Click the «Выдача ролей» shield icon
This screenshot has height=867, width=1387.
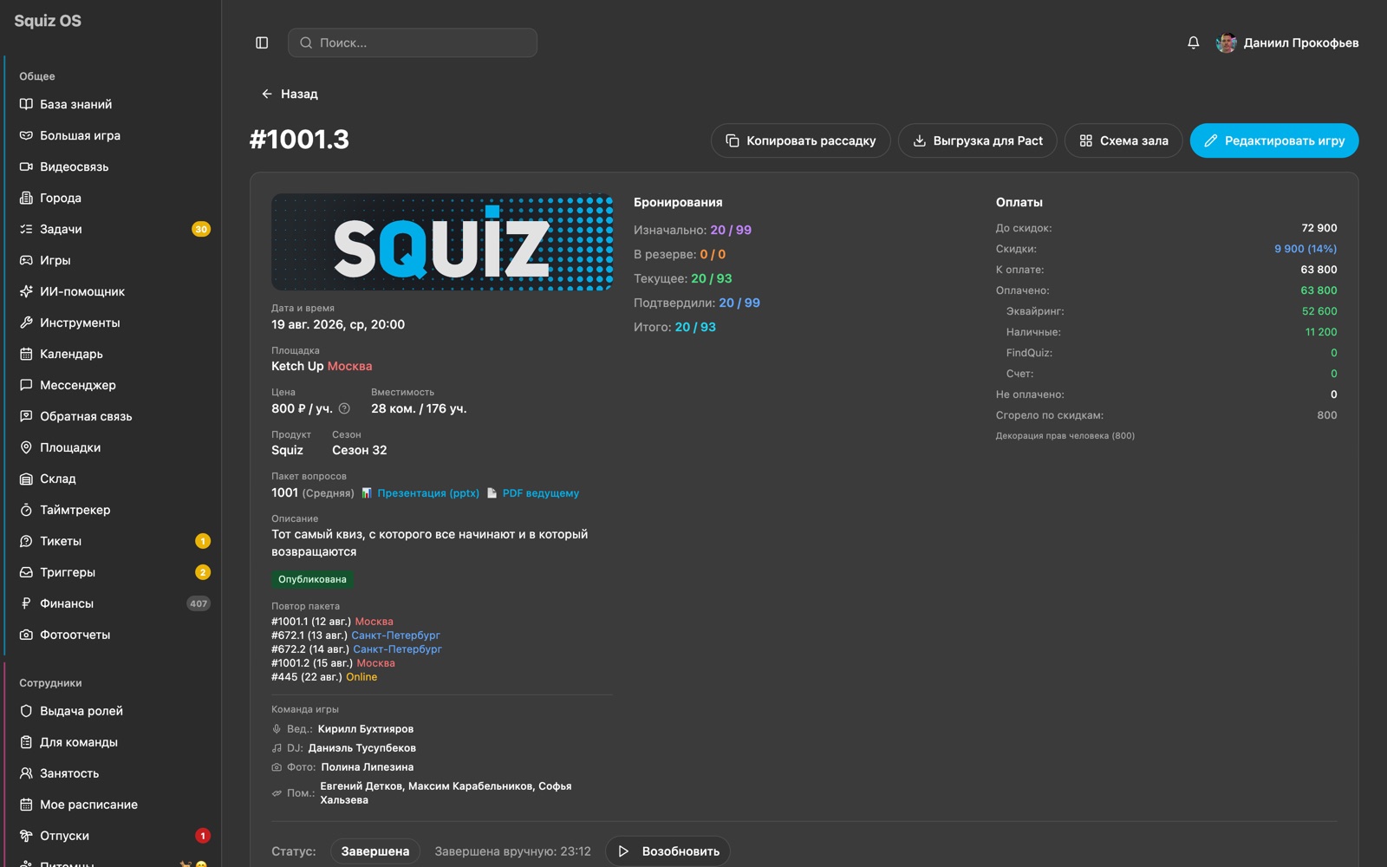(26, 711)
